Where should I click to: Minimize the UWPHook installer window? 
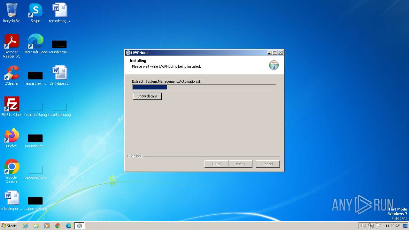pyautogui.click(x=269, y=53)
